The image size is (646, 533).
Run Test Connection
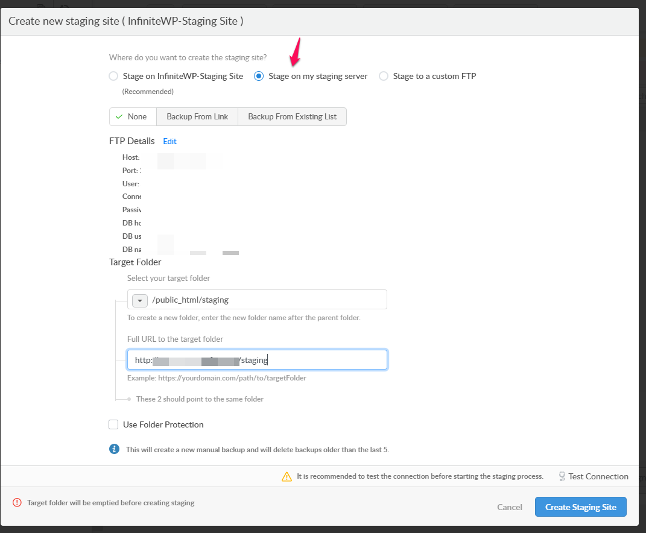coord(598,476)
